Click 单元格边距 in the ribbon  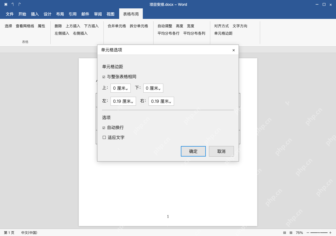223,33
